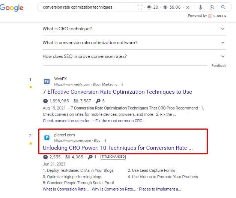
Task: Open the Google logo homepage link
Action: click(12, 7)
